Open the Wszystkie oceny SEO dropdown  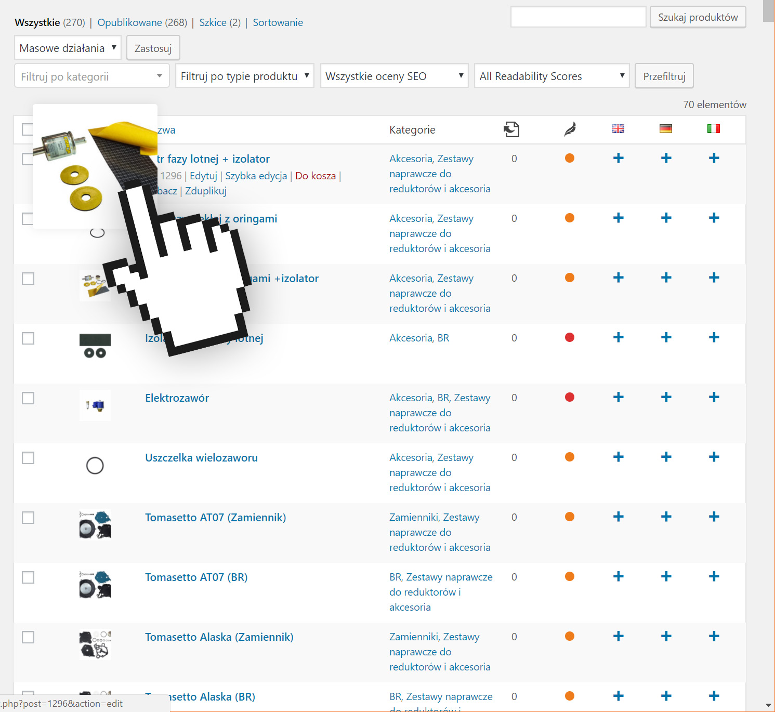tap(395, 76)
